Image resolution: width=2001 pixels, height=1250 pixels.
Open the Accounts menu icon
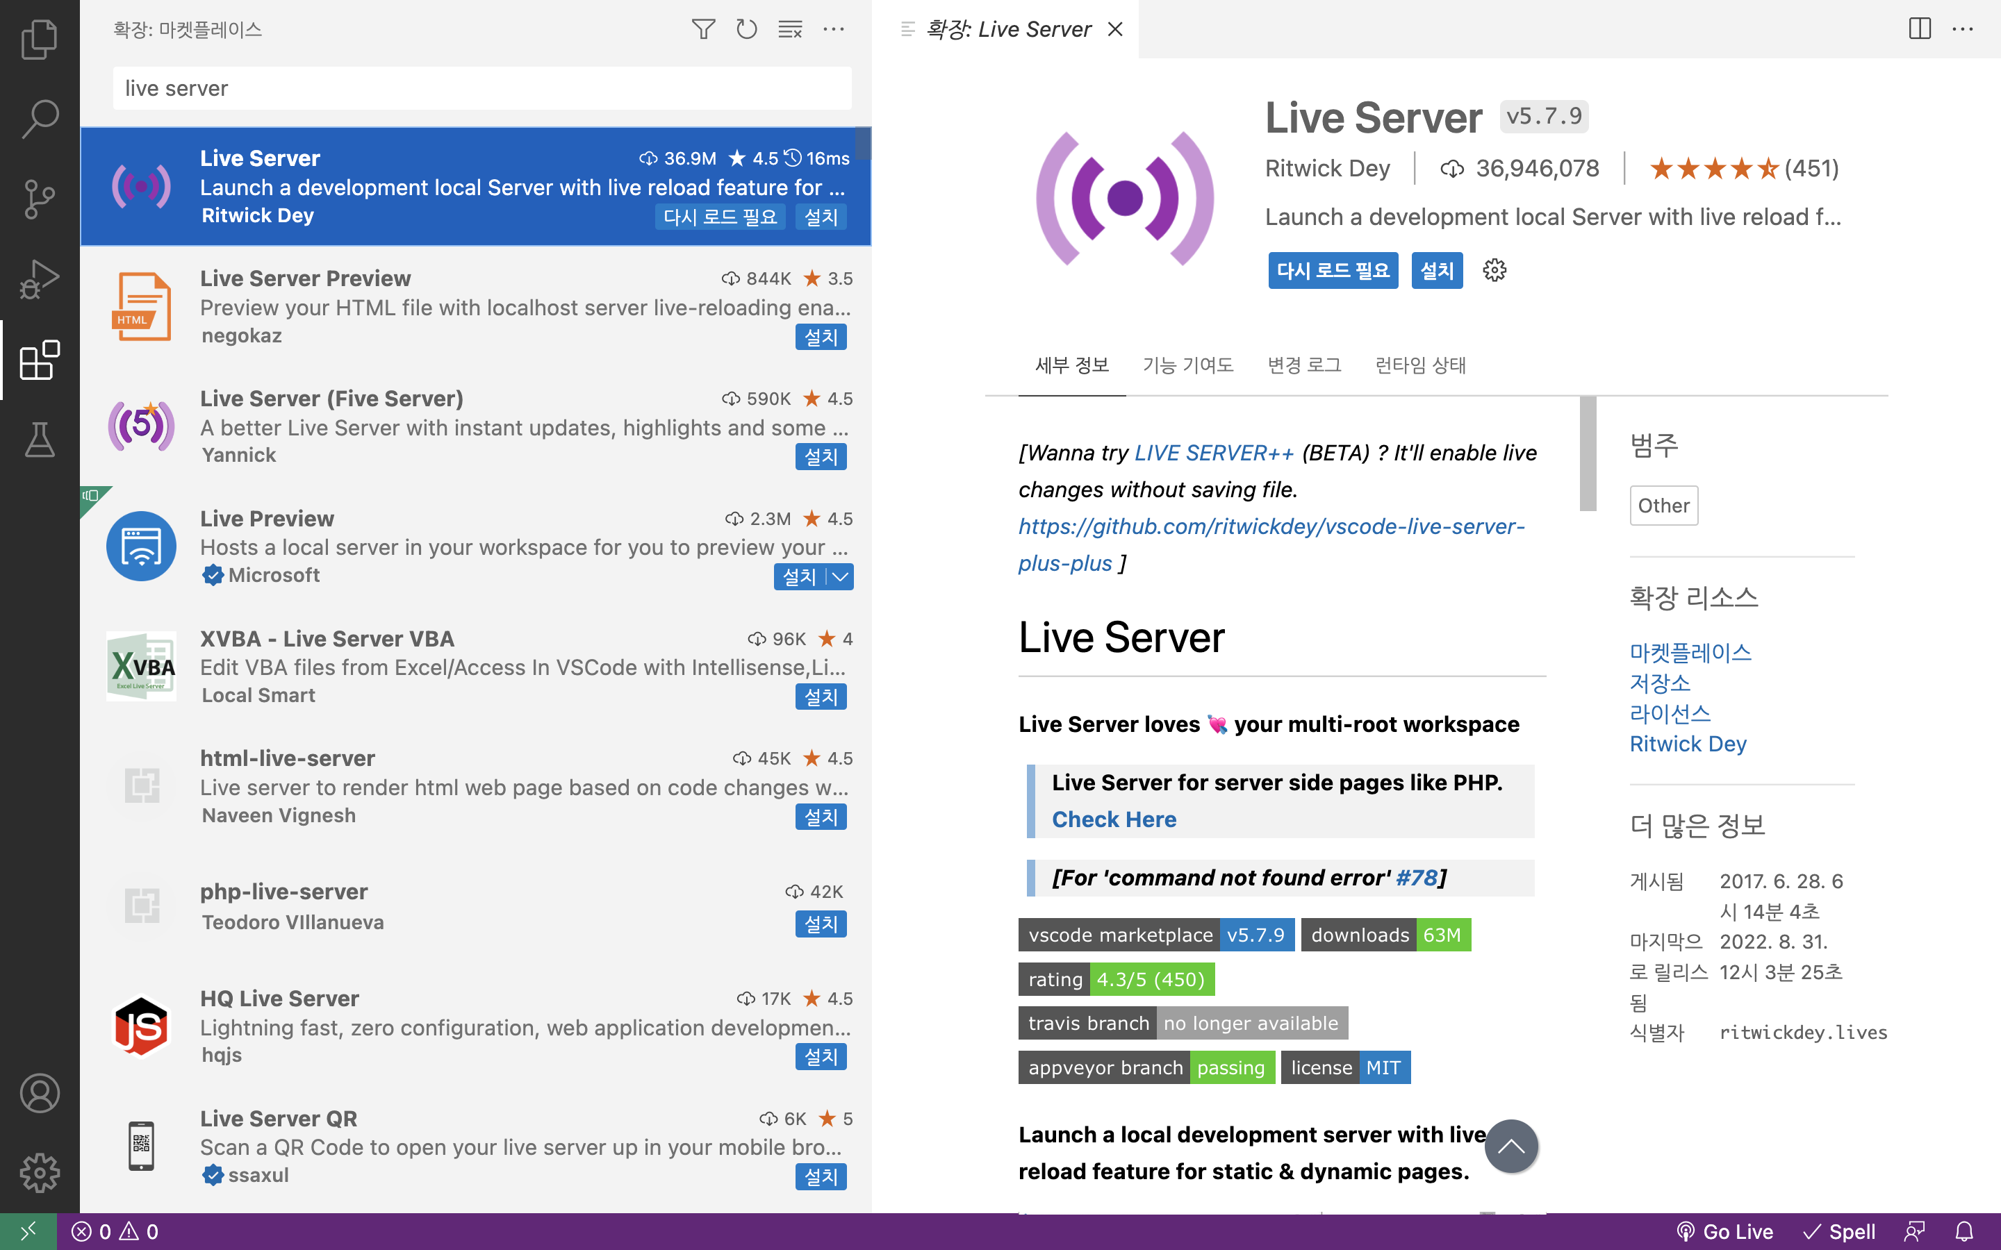tap(39, 1093)
